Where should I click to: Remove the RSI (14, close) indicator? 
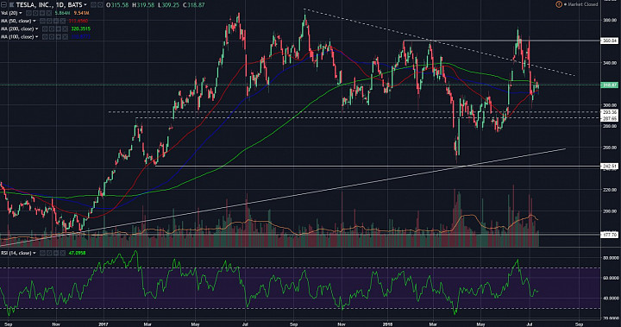(63, 253)
